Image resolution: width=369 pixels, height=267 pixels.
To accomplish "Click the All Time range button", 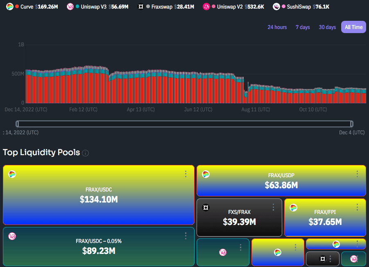I will click(x=353, y=27).
